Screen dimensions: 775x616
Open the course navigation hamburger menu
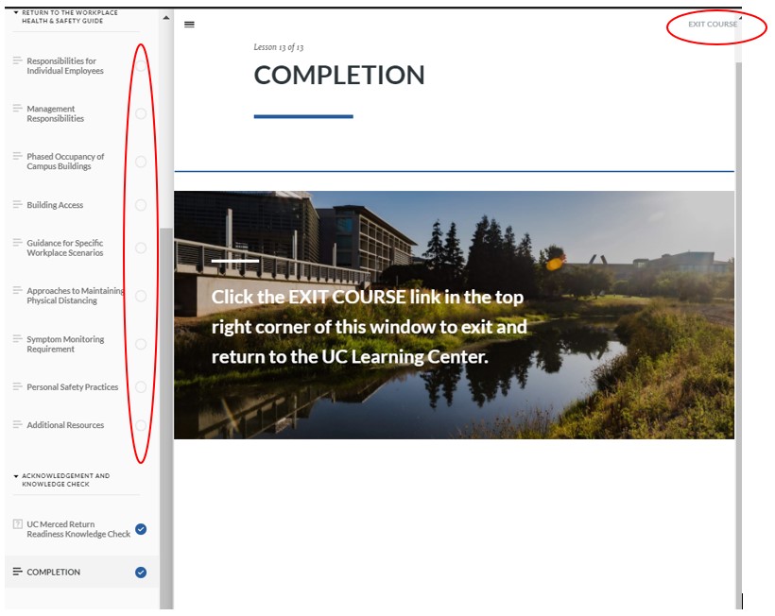point(189,24)
